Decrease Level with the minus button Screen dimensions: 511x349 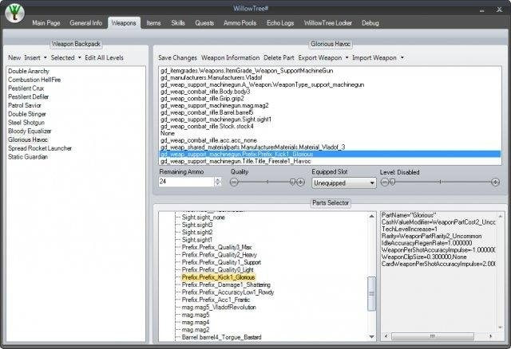tap(385, 182)
